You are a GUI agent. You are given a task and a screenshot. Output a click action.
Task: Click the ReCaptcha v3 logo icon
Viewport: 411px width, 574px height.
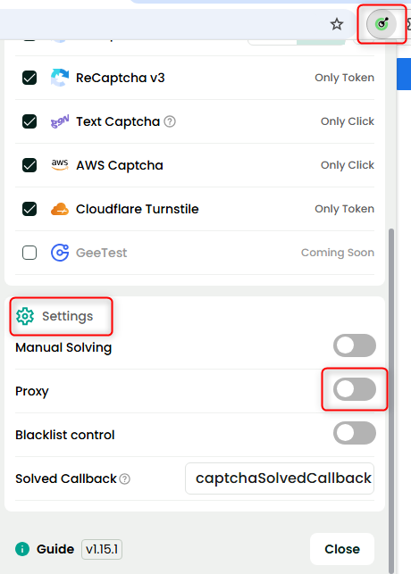point(60,78)
